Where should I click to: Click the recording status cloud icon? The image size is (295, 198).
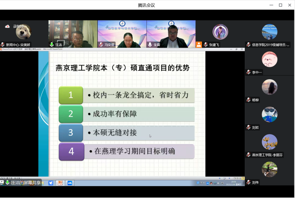click(x=7, y=26)
